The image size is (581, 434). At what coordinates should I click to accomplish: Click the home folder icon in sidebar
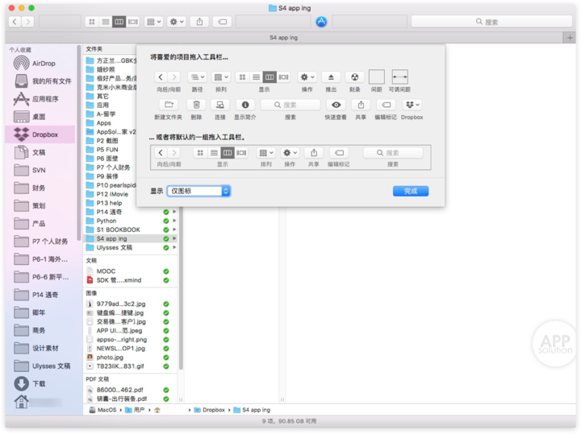[x=22, y=402]
